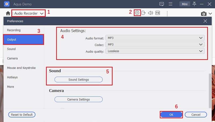This screenshot has width=215, height=122.
Task: Open the More preferences tab
Action: (x=24, y=87)
